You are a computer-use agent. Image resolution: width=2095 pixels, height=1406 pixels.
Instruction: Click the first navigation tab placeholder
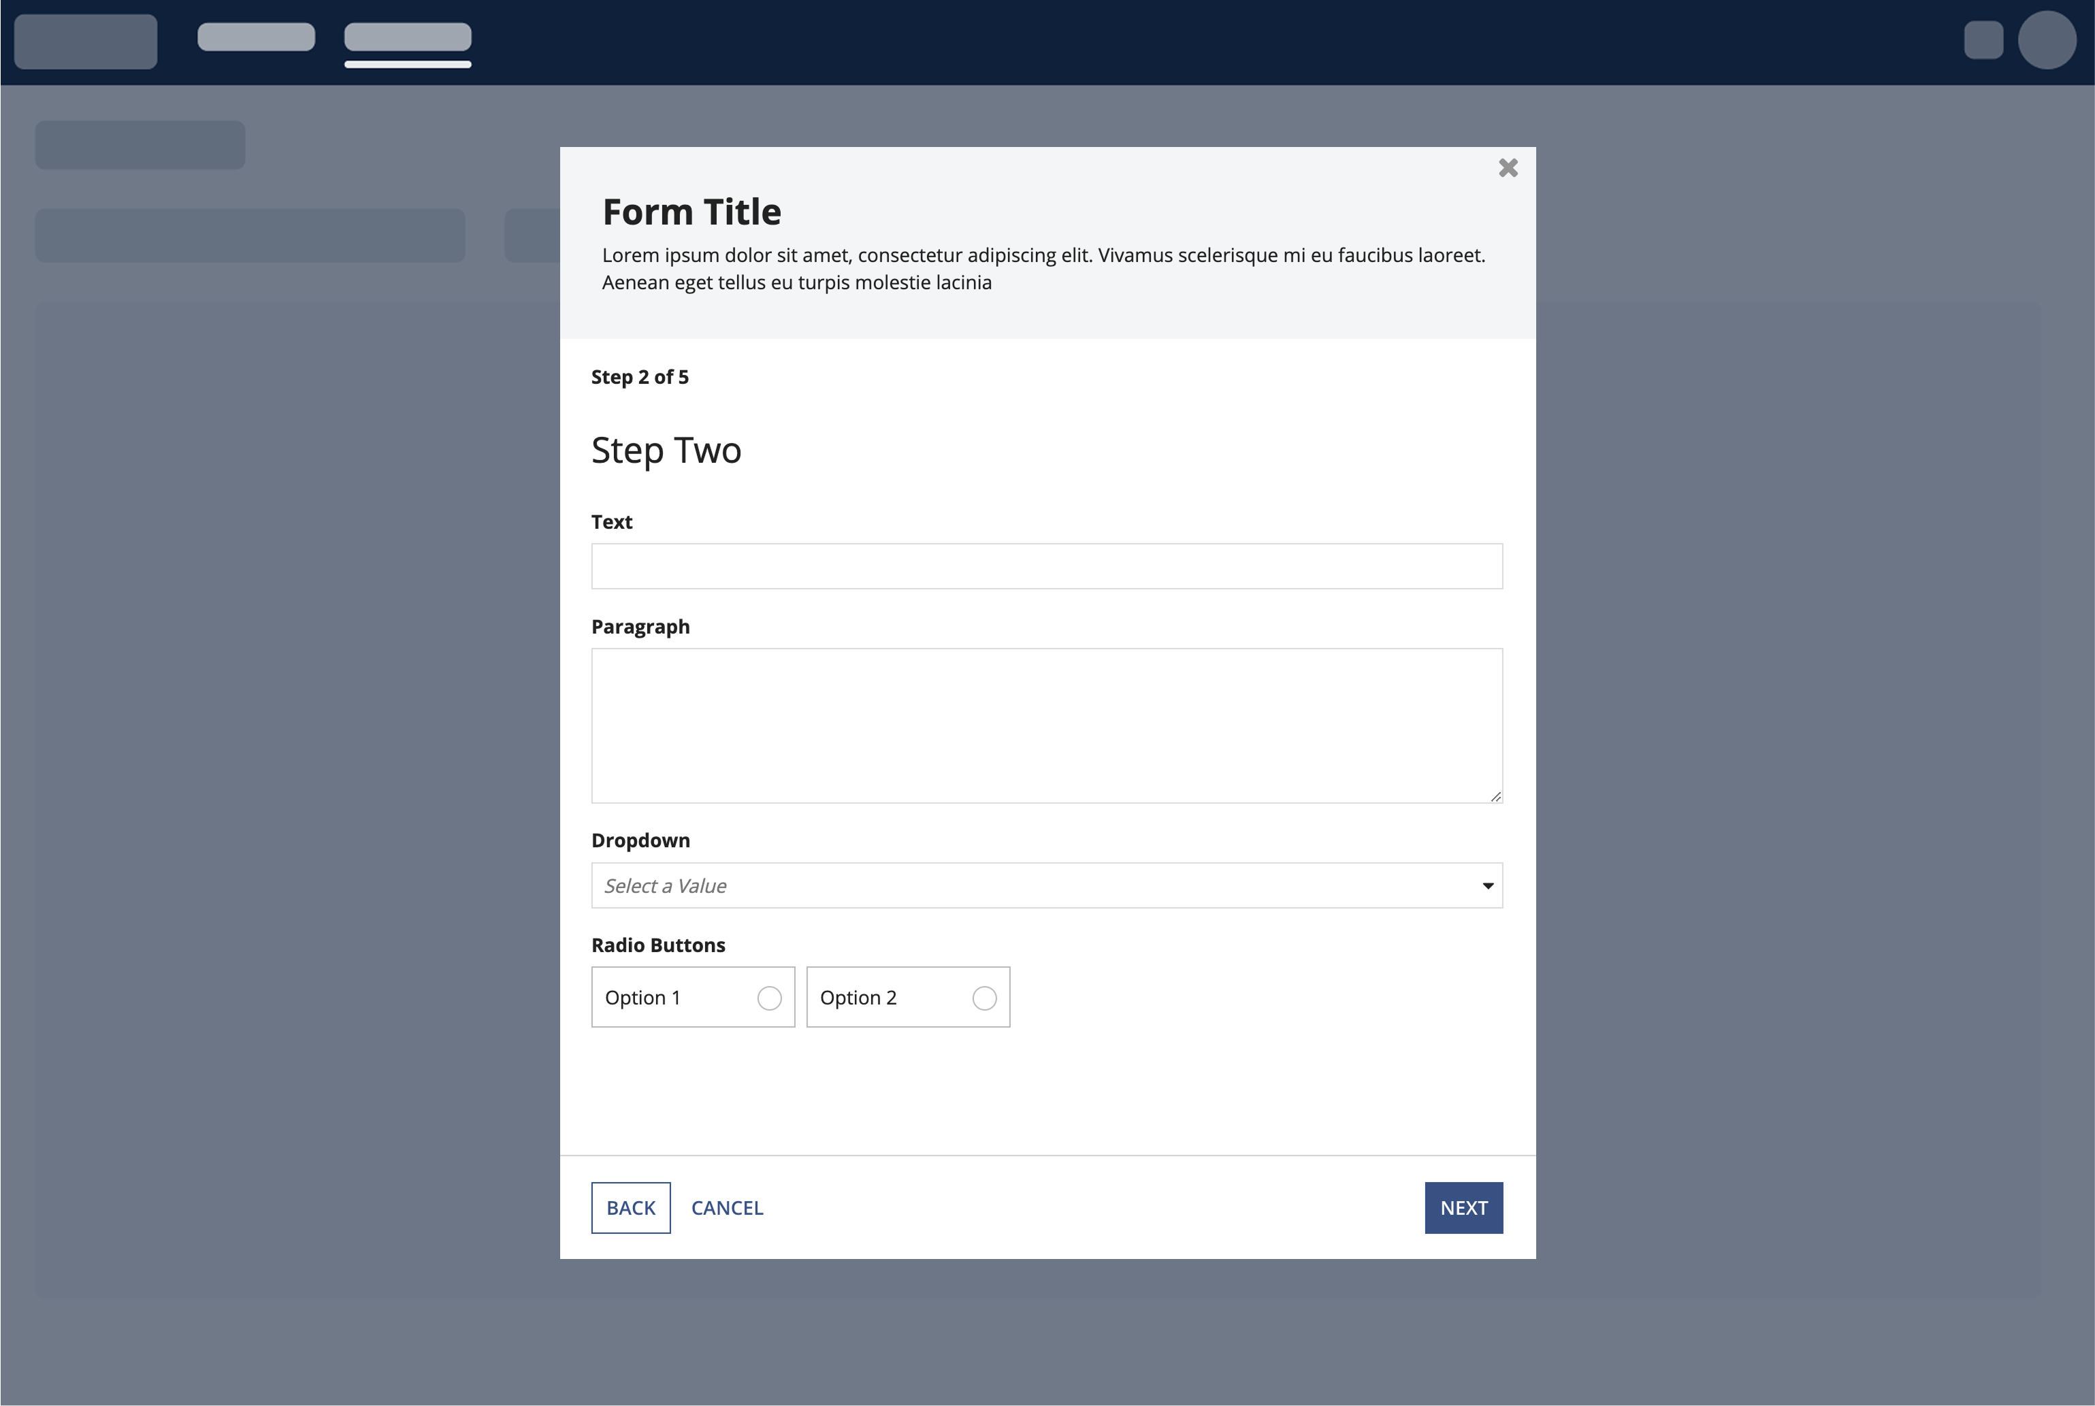coord(257,37)
